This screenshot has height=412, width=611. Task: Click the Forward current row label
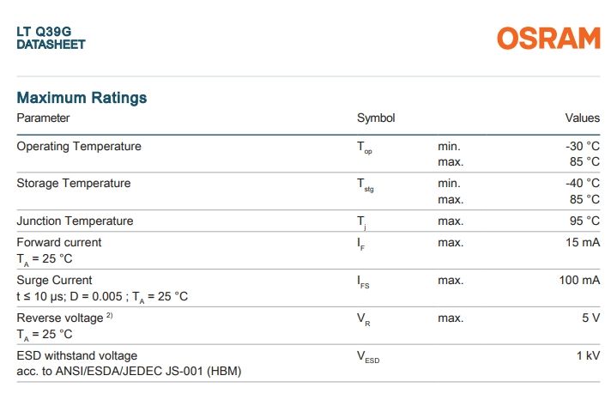[x=59, y=242]
